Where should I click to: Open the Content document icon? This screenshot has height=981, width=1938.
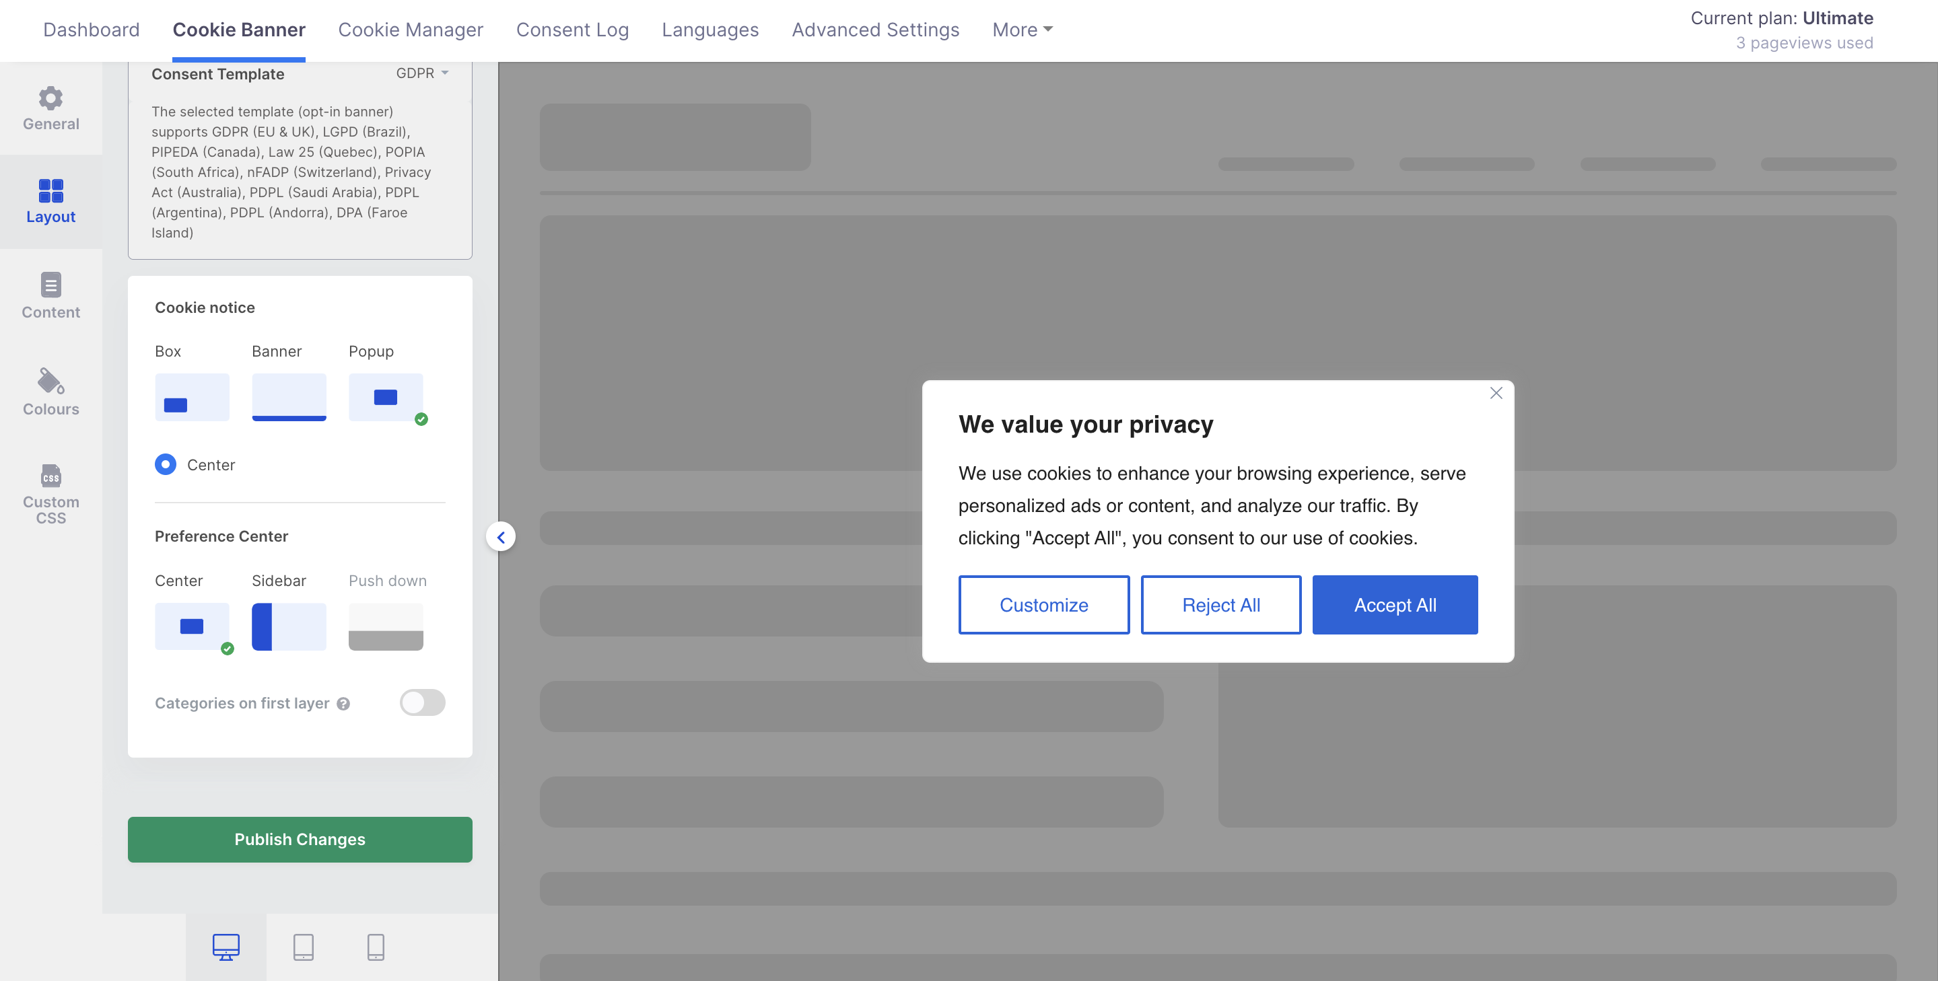click(x=50, y=285)
